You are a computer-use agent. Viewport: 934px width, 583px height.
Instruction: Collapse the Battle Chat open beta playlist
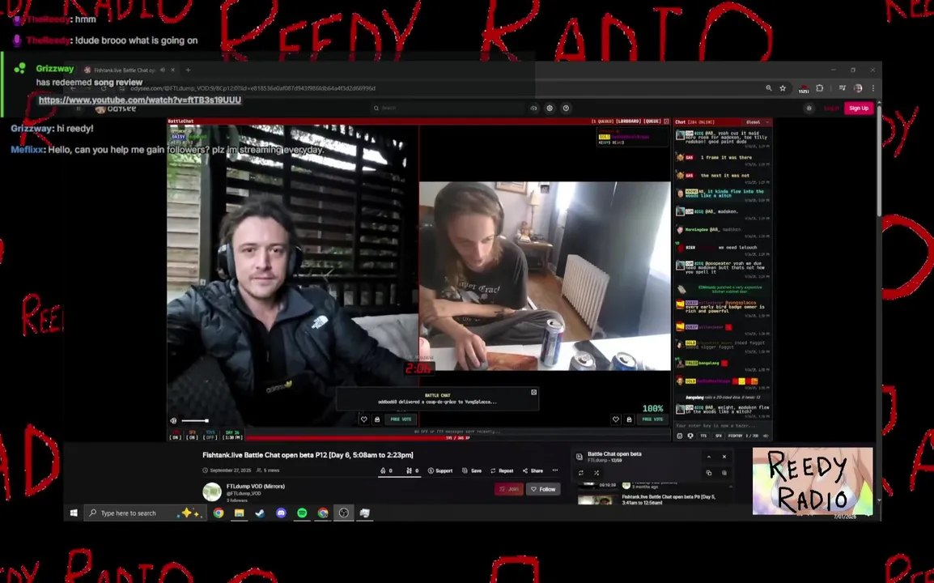click(x=709, y=457)
